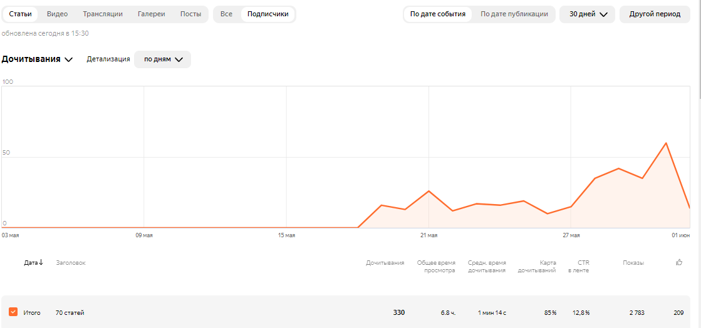
Task: Click the 09 мая axis label
Action: [x=144, y=235]
